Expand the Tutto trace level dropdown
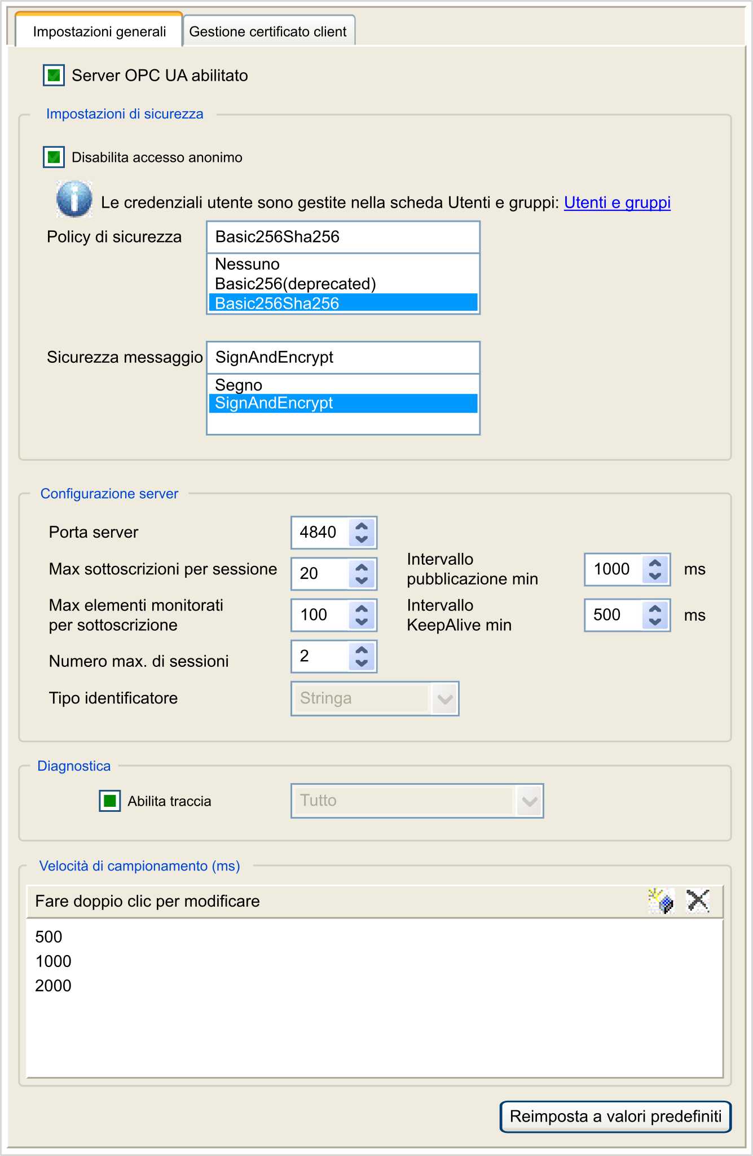The width and height of the screenshot is (753, 1156). (x=529, y=801)
